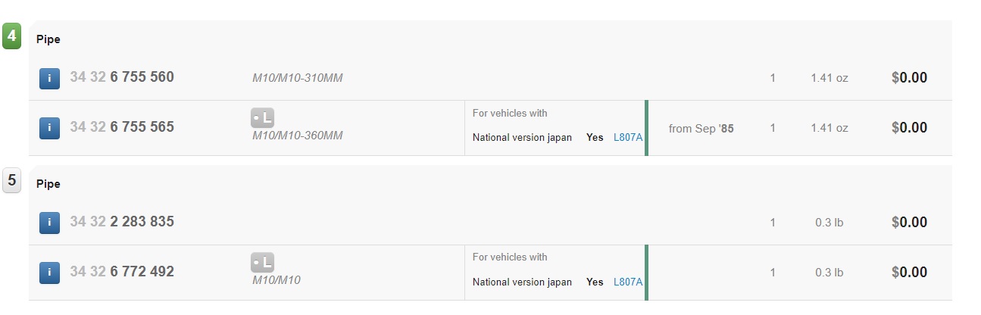Click info icon for part 2 283 835
Image resolution: width=981 pixels, height=315 pixels.
point(49,223)
